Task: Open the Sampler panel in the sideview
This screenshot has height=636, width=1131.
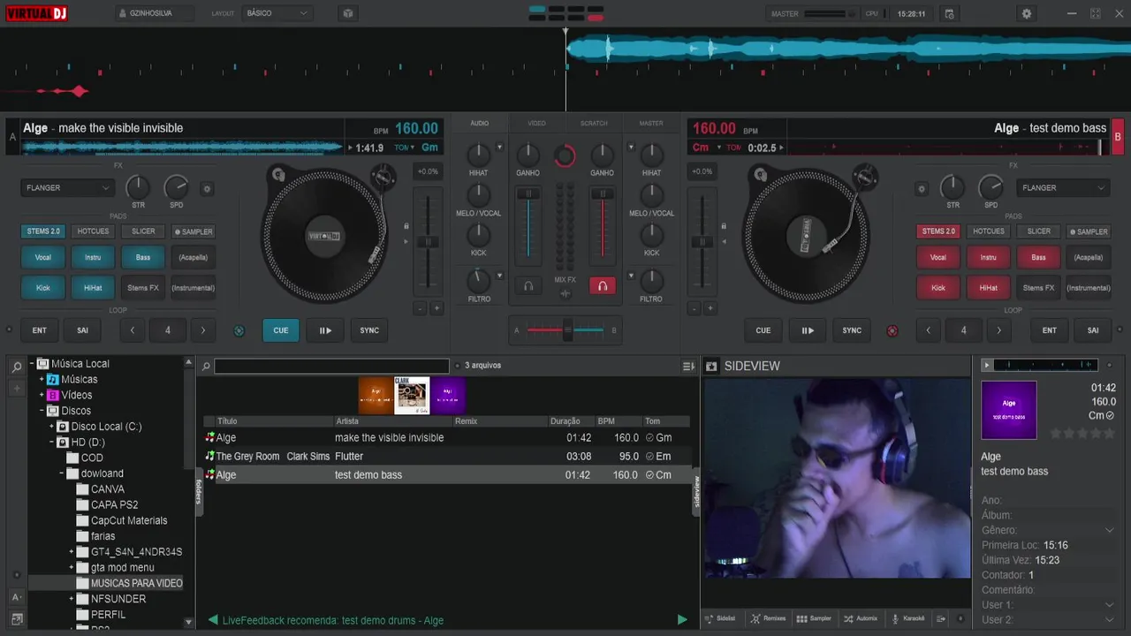Action: [814, 618]
